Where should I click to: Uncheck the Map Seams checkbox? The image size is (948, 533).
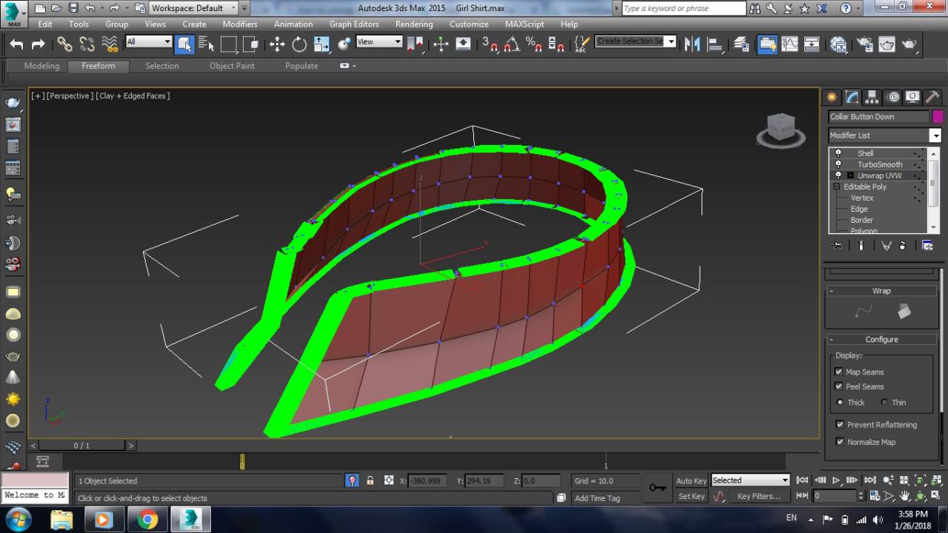pyautogui.click(x=838, y=372)
